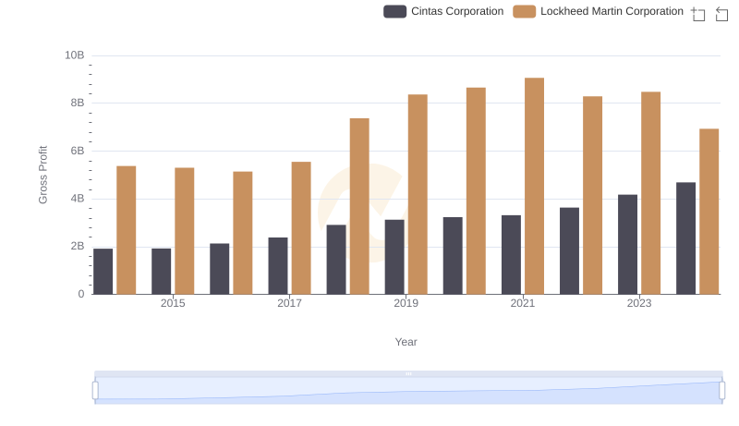This screenshot has height=426, width=739.
Task: Click the 8B y-axis label
Action: point(78,103)
